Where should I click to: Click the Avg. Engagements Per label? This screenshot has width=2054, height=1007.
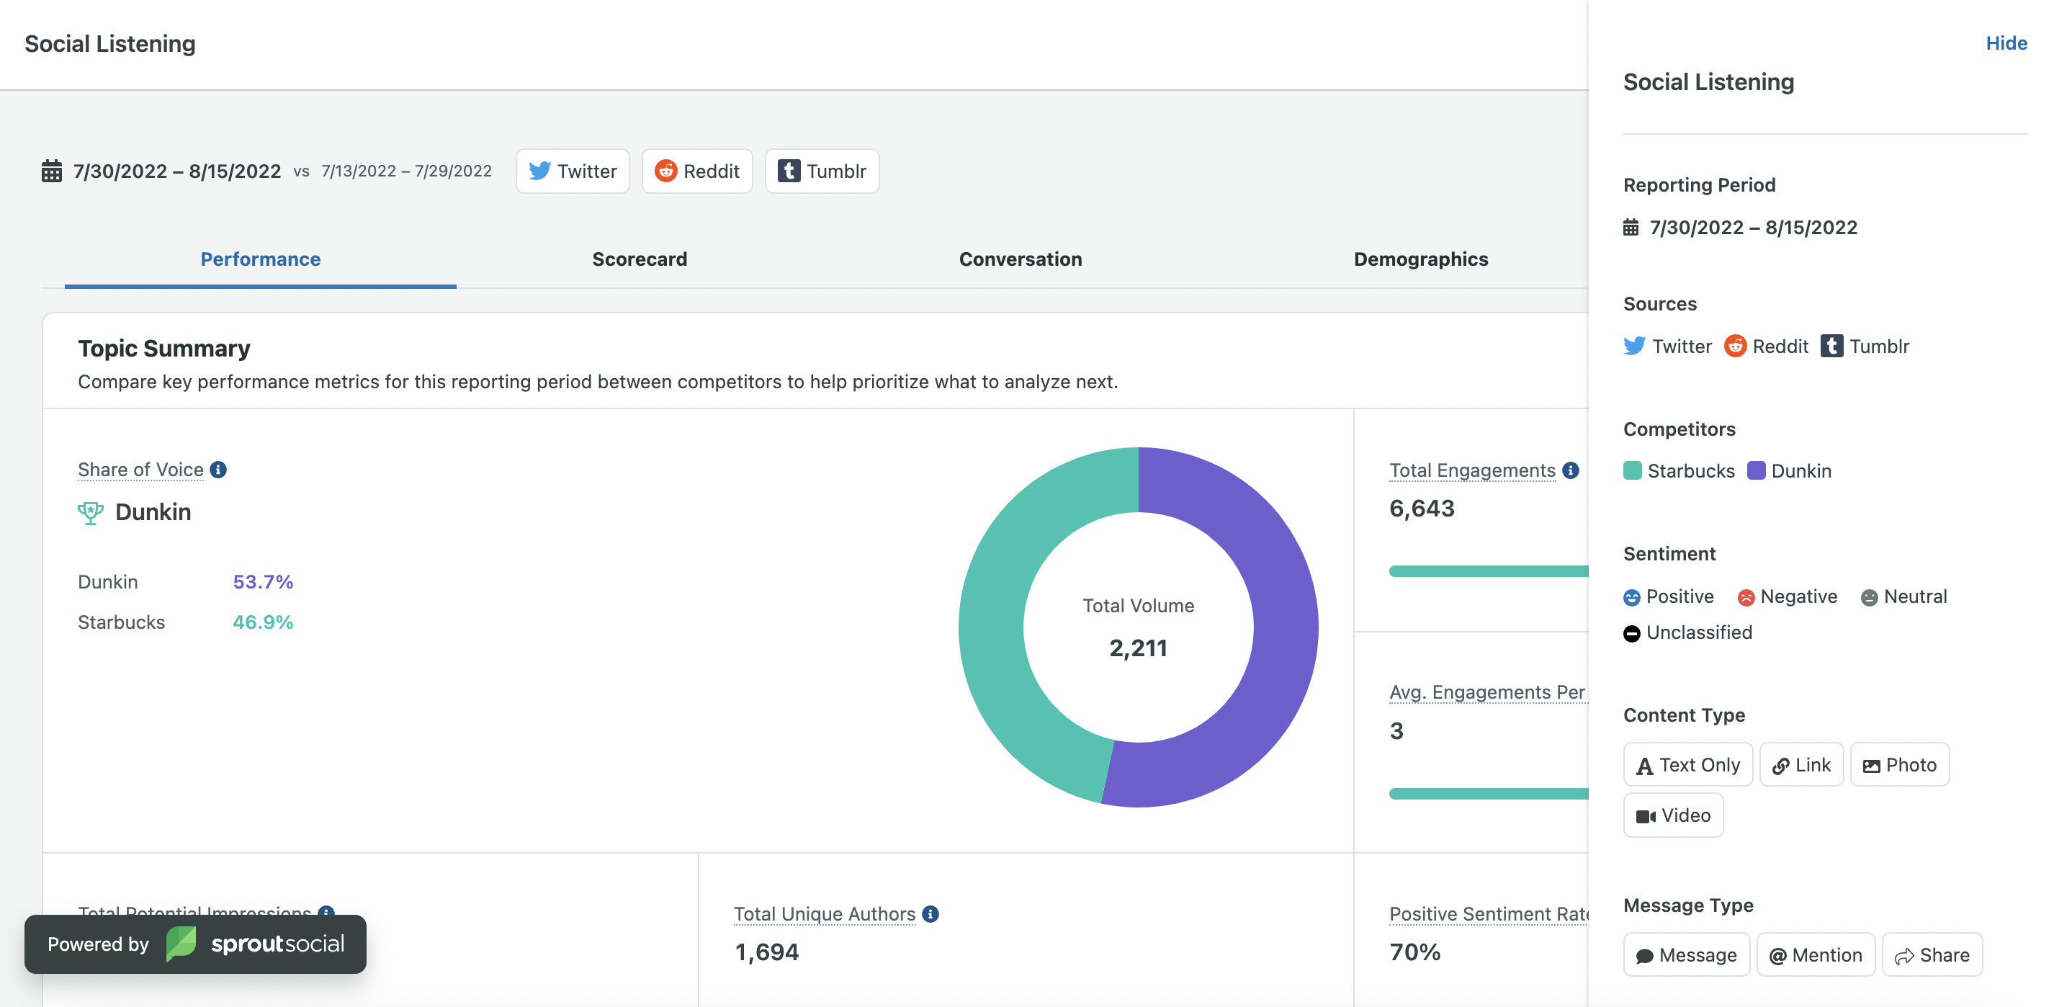point(1487,692)
